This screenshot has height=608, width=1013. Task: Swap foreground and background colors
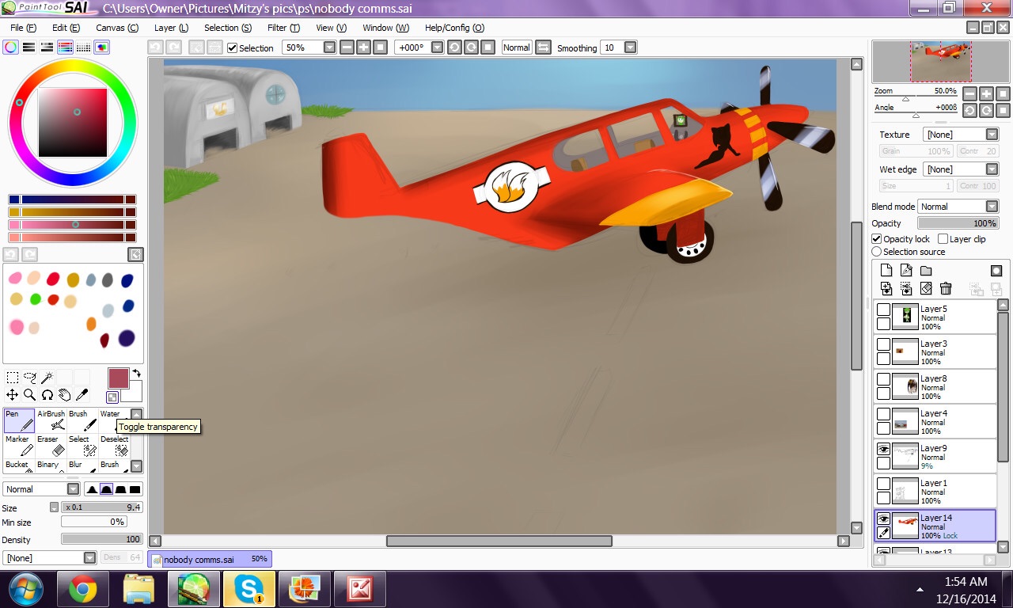[136, 373]
